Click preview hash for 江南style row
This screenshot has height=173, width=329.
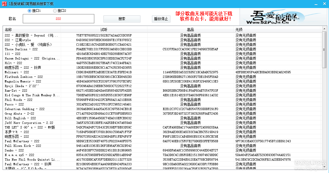[104, 40]
